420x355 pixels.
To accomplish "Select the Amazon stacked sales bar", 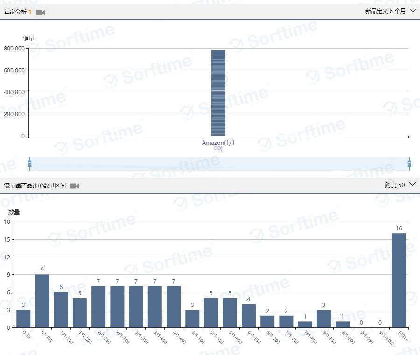I will (218, 93).
